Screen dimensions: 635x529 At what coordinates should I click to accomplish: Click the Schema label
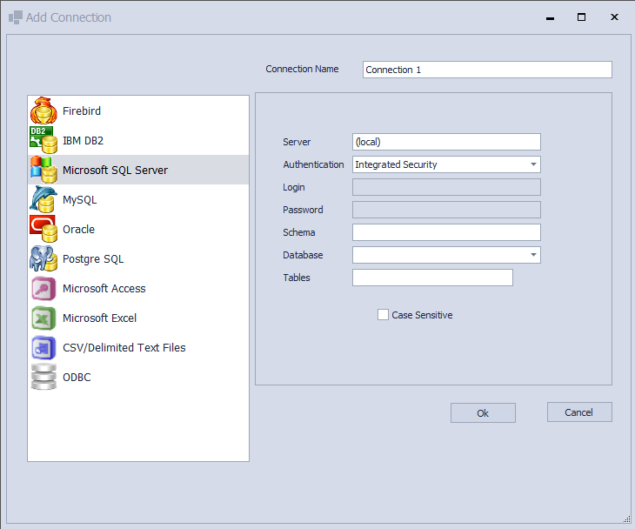tap(299, 232)
